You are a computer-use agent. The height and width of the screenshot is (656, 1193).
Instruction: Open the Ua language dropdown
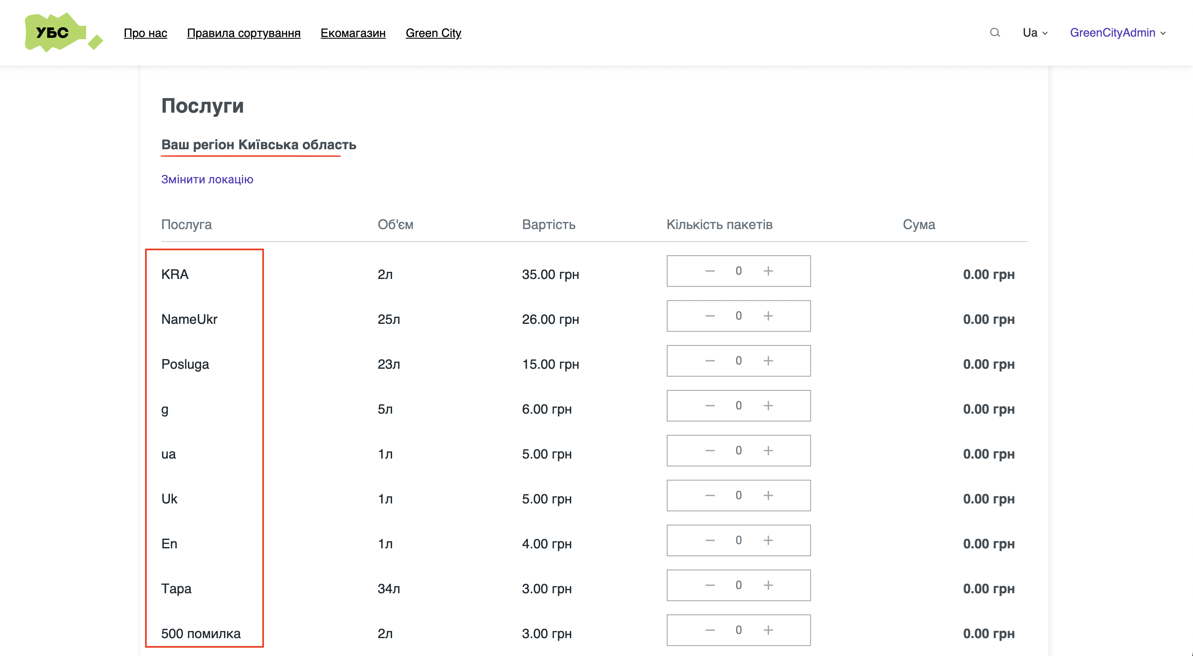1034,32
